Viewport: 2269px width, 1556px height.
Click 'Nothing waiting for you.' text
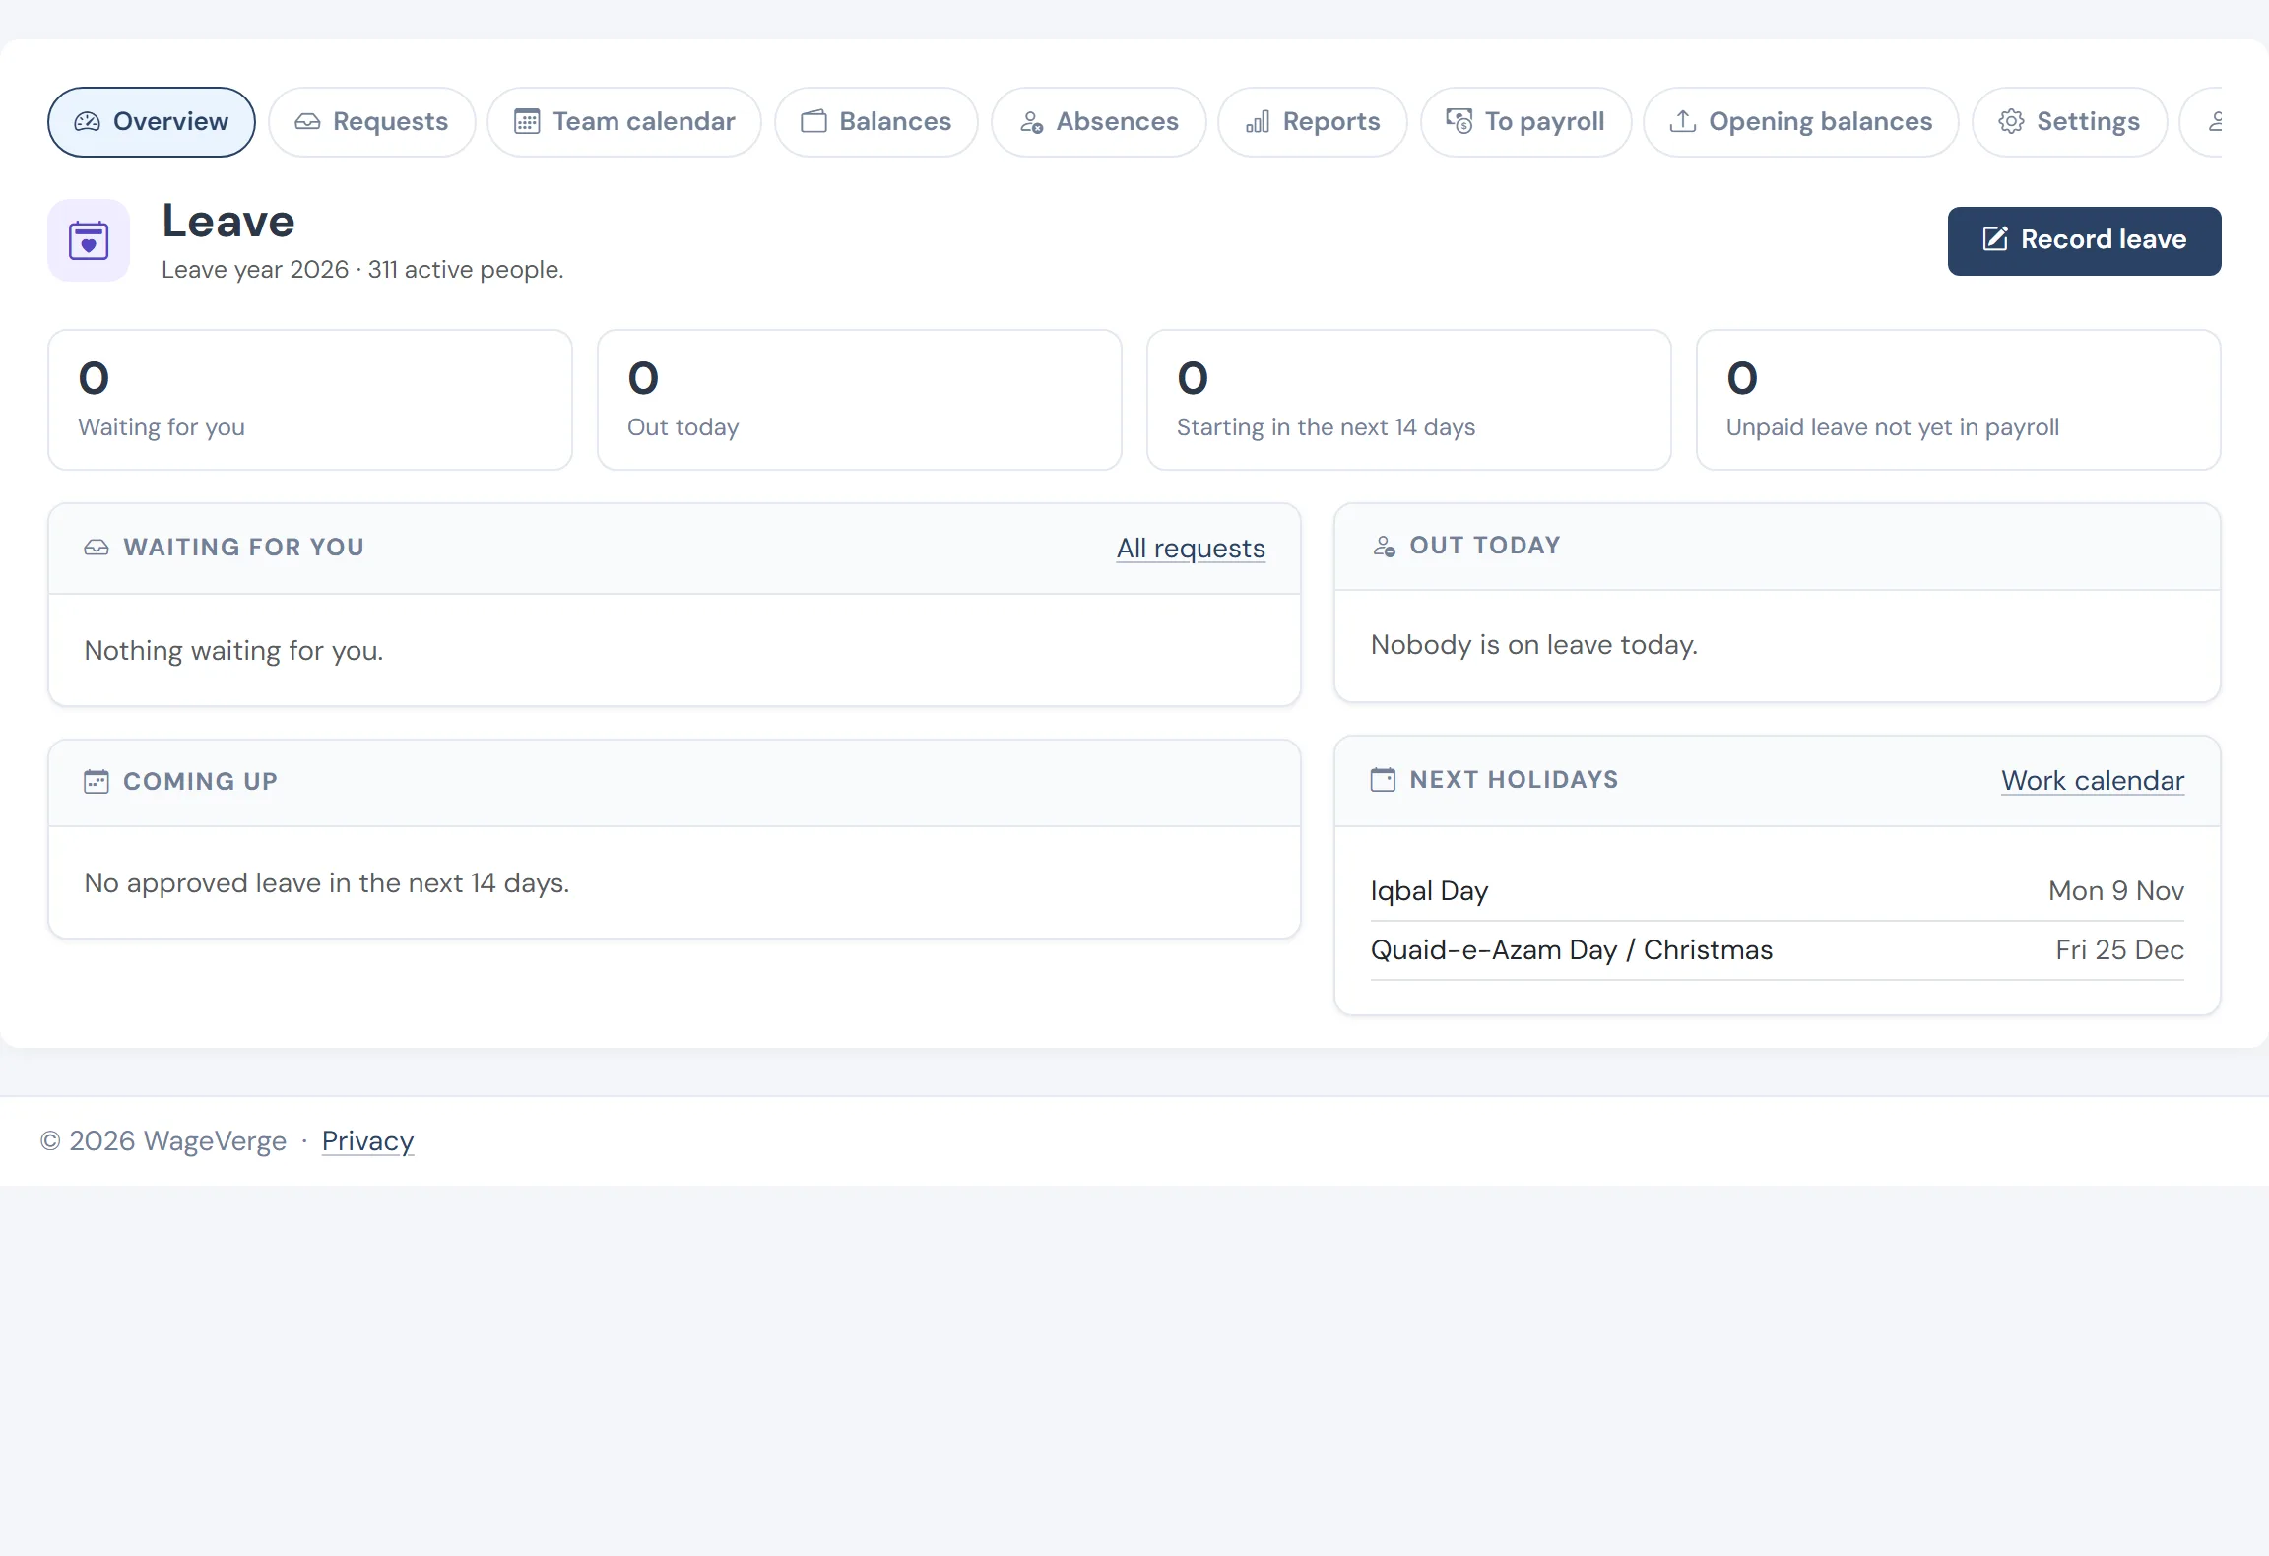(x=234, y=651)
